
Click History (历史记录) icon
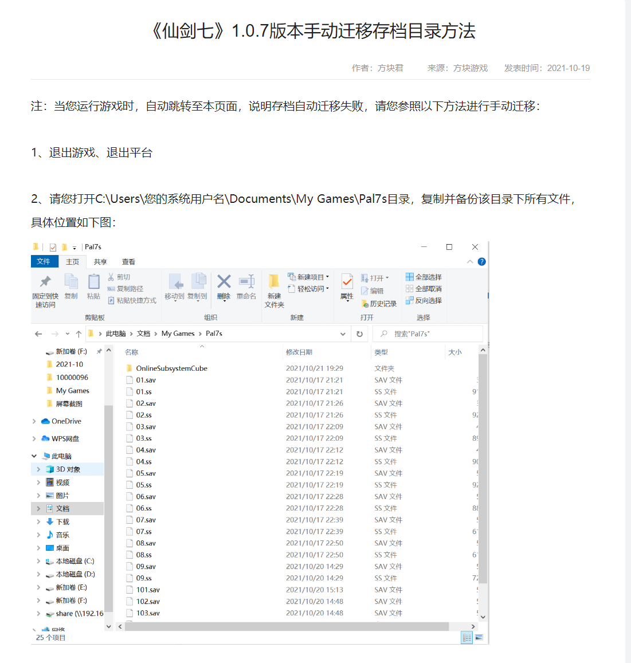[x=379, y=304]
